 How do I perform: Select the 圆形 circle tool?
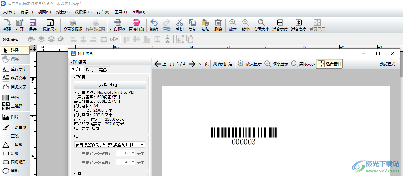coord(15,171)
